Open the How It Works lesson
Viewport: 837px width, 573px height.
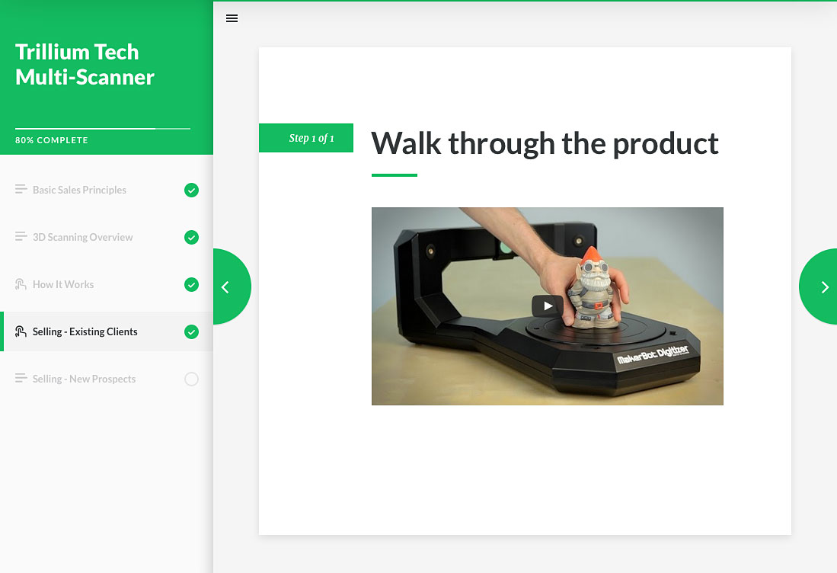[x=107, y=285]
